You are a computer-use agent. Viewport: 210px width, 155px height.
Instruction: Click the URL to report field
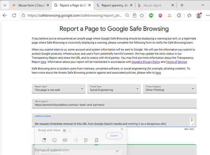coord(114,103)
